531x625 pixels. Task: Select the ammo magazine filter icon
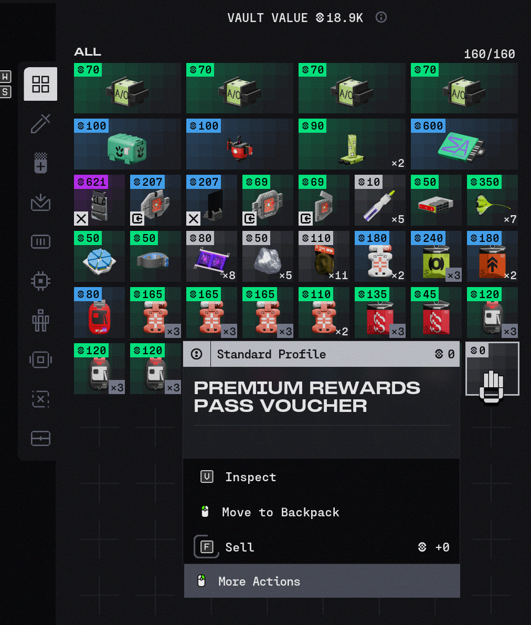pos(40,241)
